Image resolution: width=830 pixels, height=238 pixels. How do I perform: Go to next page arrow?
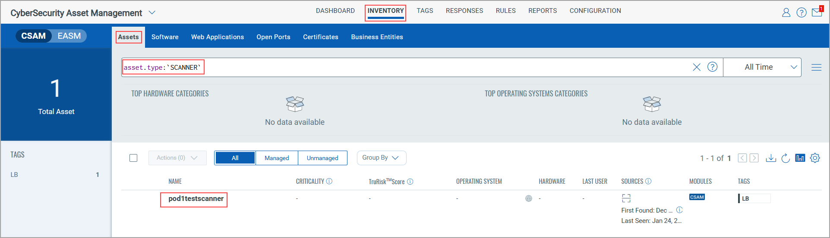tap(754, 158)
